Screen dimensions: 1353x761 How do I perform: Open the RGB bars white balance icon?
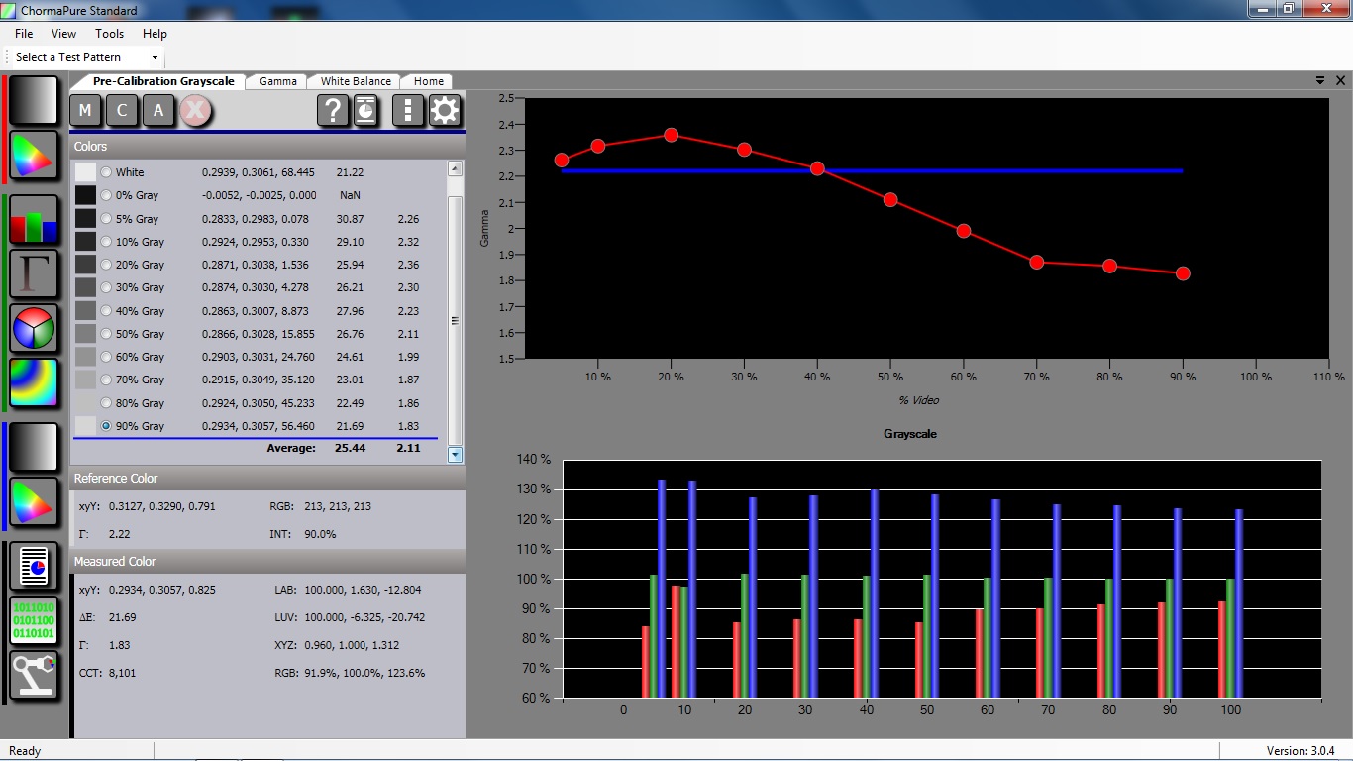(34, 220)
